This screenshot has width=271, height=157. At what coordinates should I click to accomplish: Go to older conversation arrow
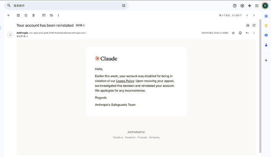click(x=254, y=15)
